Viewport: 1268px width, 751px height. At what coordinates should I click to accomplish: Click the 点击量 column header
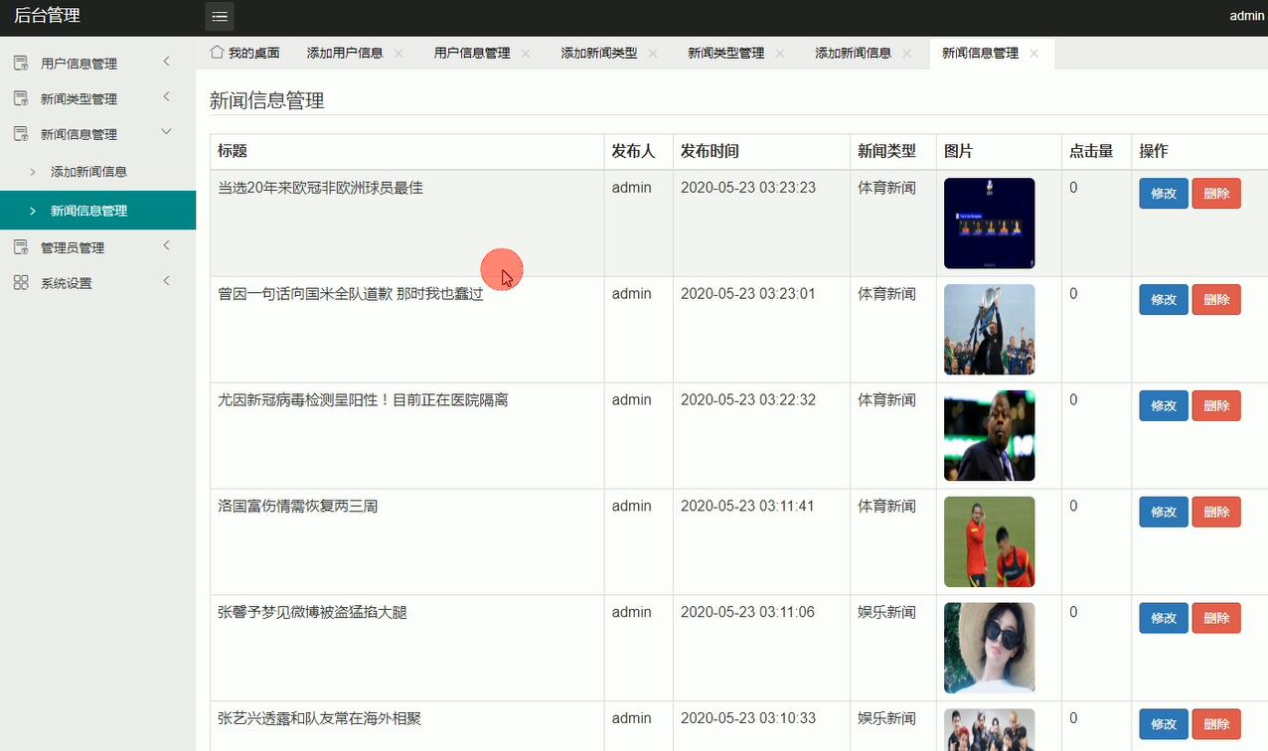point(1091,151)
